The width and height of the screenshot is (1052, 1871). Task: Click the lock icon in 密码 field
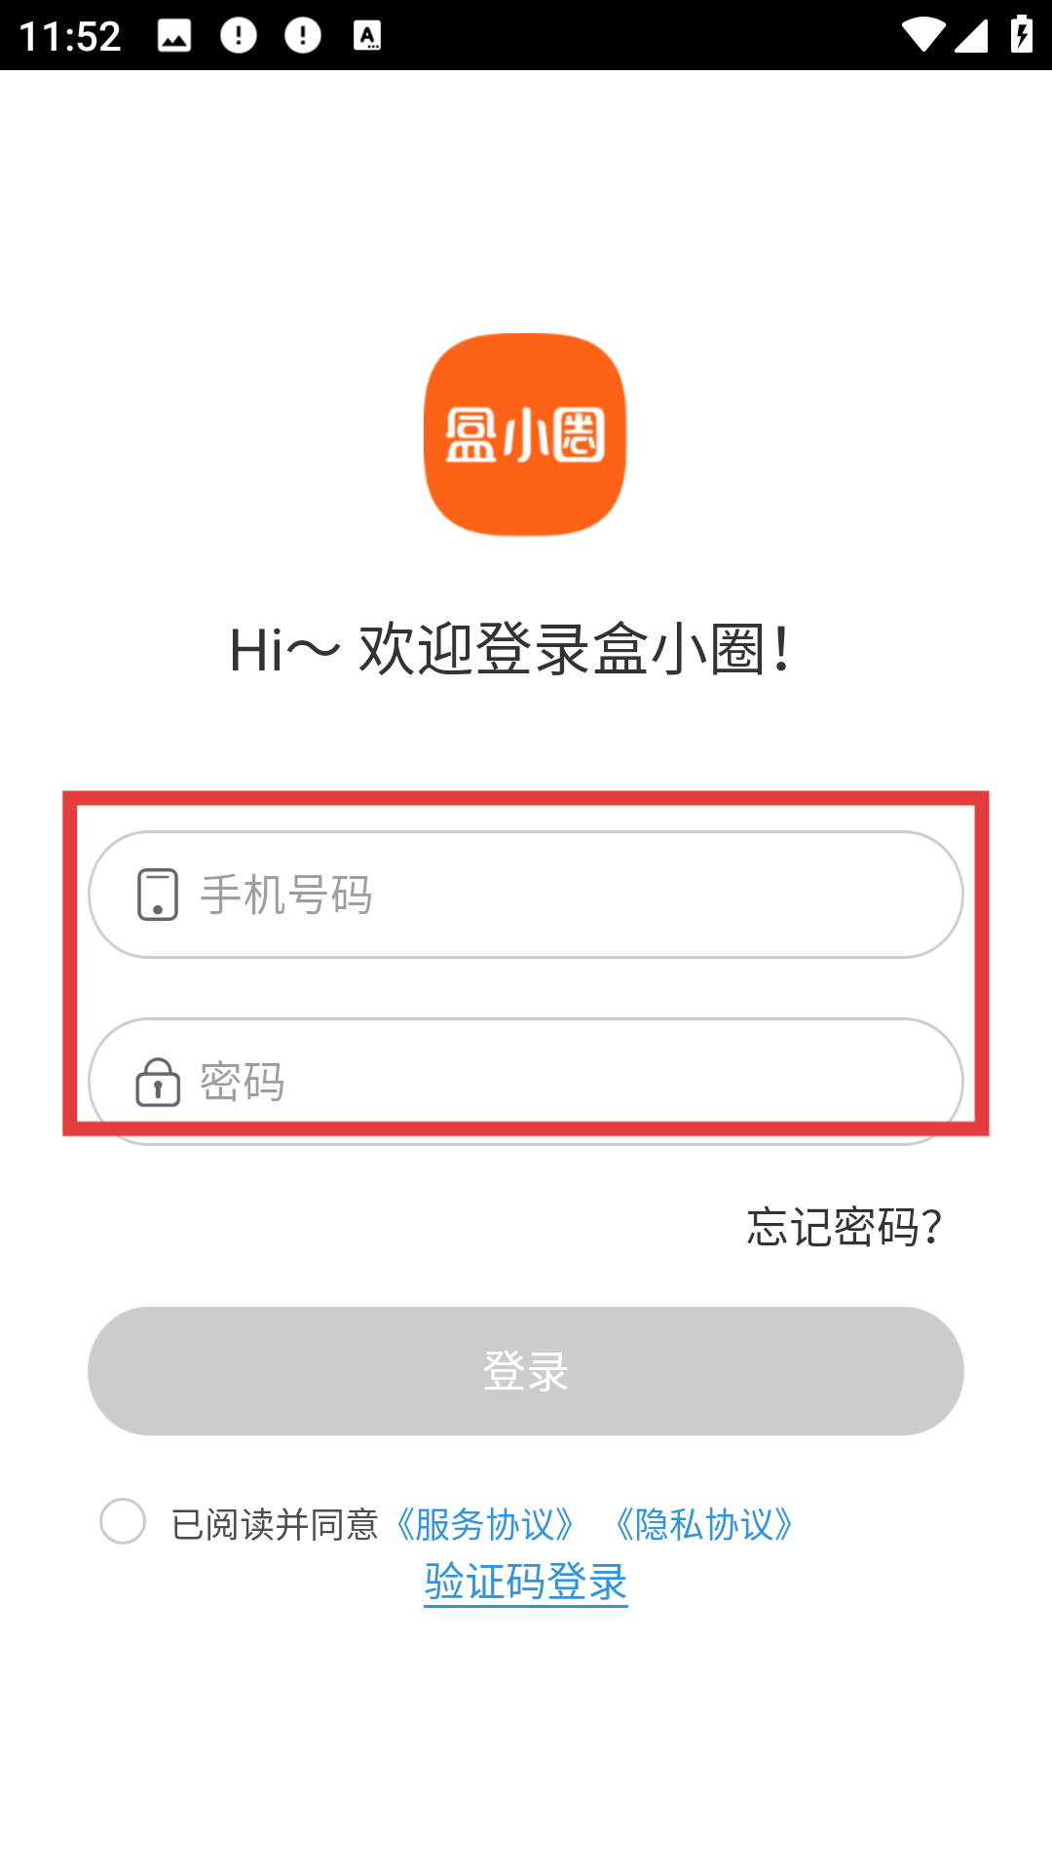click(x=158, y=1082)
